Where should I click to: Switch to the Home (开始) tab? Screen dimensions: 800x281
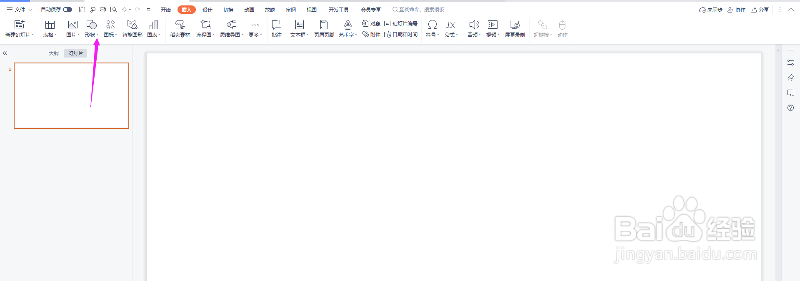click(x=166, y=10)
